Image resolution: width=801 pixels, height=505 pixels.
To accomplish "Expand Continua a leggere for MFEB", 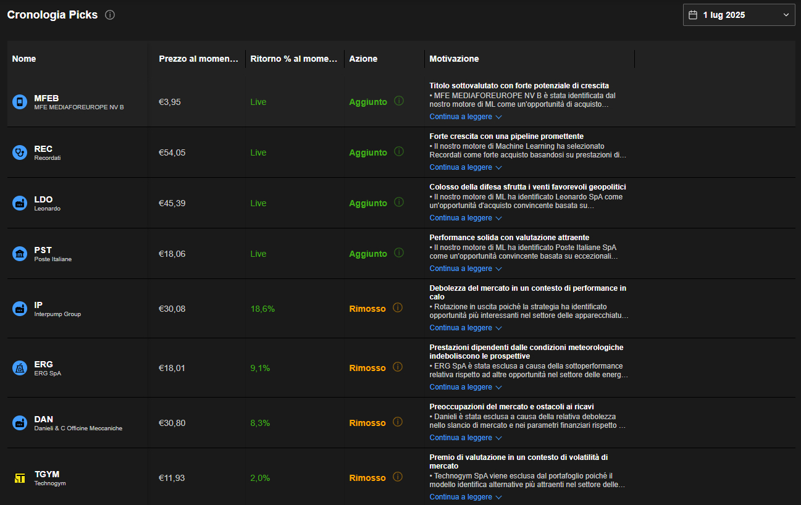I will click(x=466, y=117).
